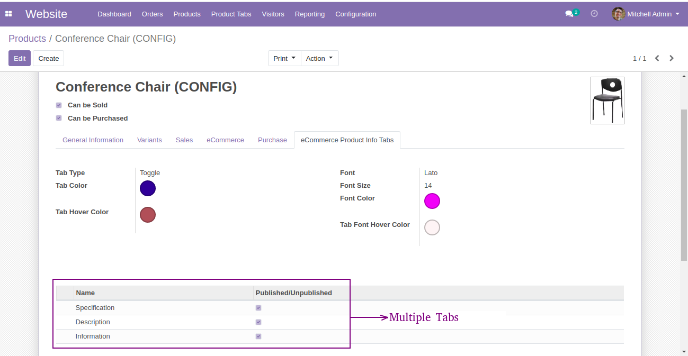The width and height of the screenshot is (688, 356).
Task: Click the Specification row name
Action: tap(95, 308)
